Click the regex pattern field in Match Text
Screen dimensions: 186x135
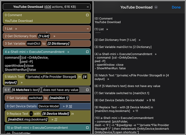51,77
